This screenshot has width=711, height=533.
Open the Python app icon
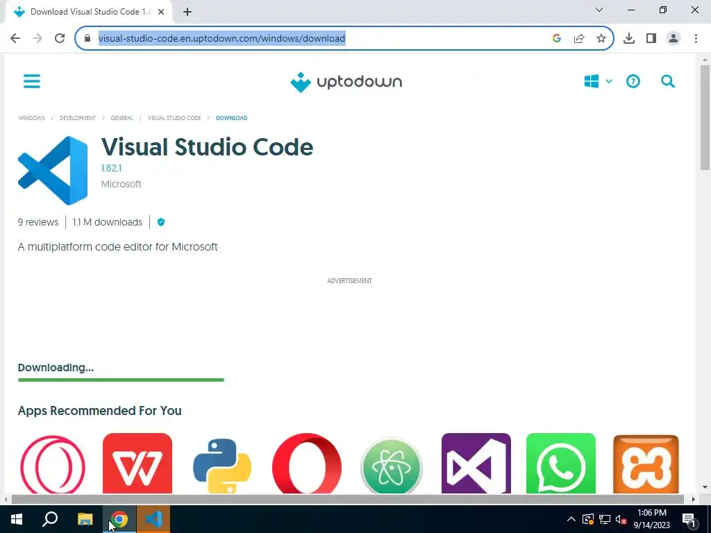tap(222, 465)
